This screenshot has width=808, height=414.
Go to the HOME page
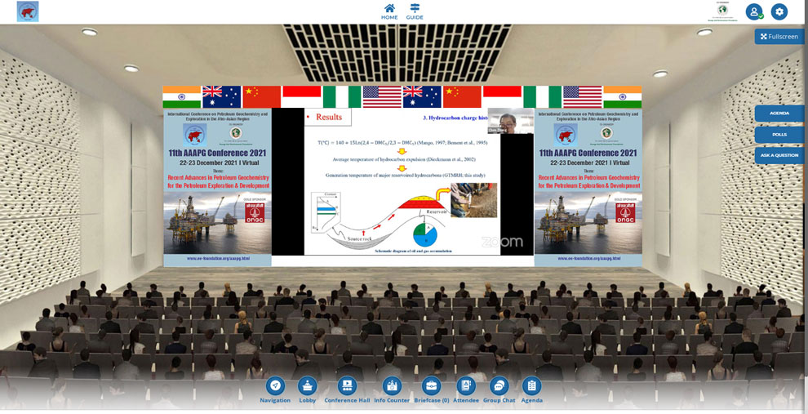(389, 11)
